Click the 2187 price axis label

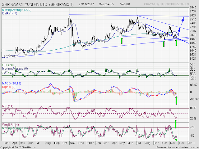[193, 31]
